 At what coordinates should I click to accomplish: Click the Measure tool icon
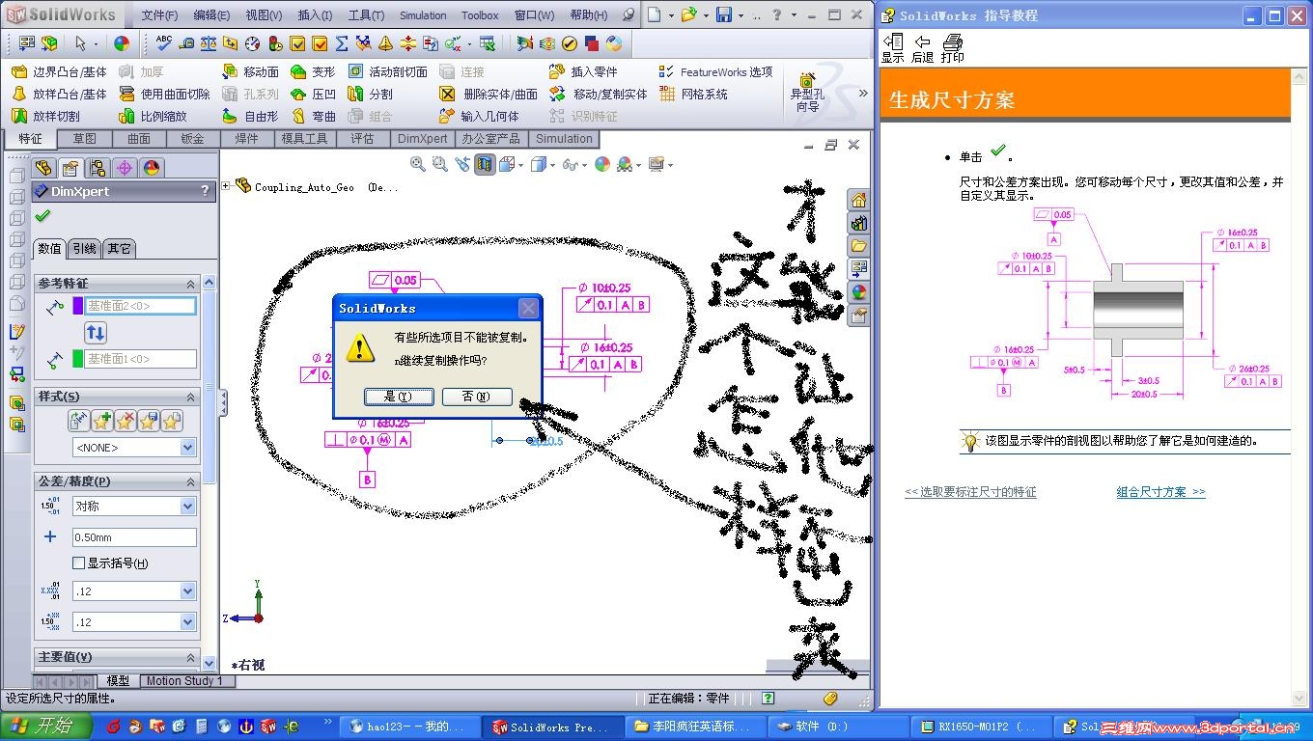186,42
